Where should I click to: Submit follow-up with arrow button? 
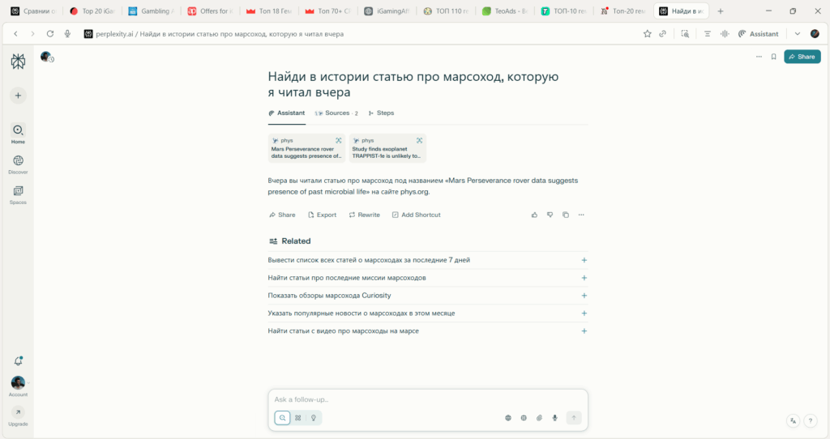[x=574, y=418]
